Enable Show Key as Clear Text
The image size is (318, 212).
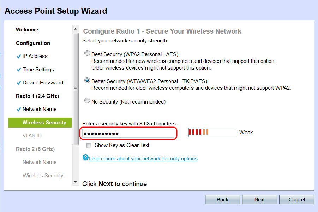89,146
